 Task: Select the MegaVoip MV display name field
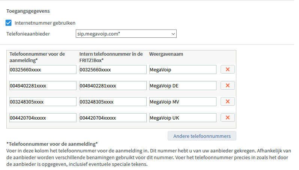183,102
